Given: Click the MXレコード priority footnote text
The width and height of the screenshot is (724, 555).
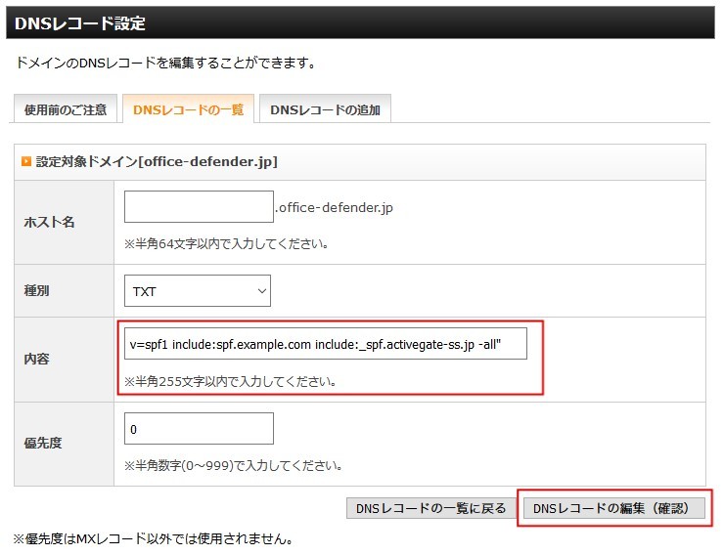Looking at the screenshot, I should click(153, 538).
